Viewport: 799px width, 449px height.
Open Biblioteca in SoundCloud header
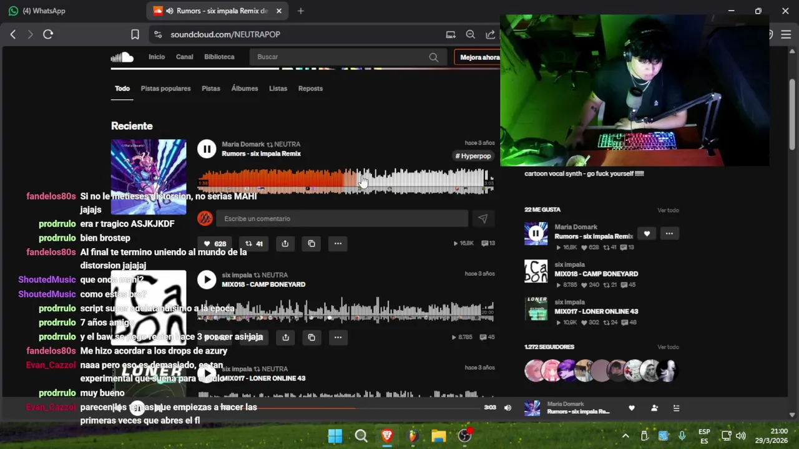(x=219, y=57)
